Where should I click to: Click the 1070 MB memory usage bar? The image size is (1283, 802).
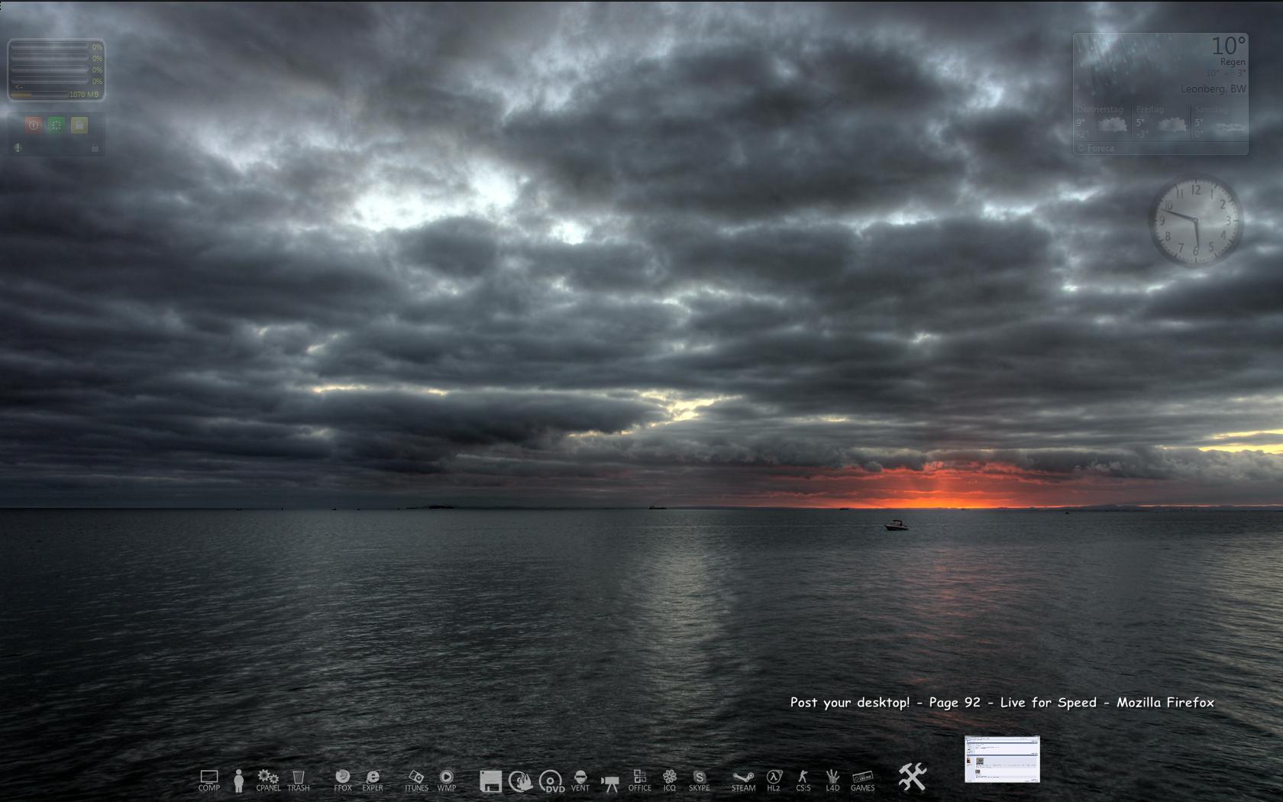(55, 95)
